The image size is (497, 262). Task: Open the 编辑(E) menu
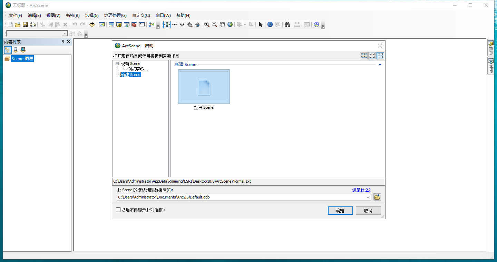click(x=34, y=16)
